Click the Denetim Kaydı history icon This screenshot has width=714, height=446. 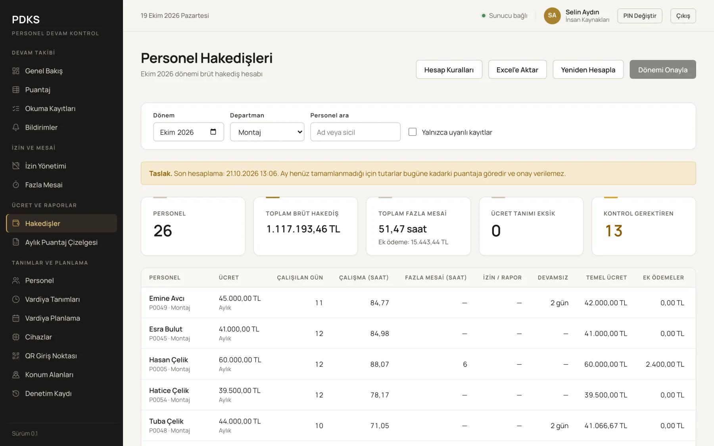[16, 393]
